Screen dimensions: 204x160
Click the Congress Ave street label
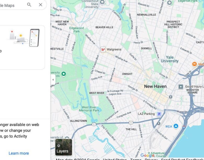click(124, 115)
